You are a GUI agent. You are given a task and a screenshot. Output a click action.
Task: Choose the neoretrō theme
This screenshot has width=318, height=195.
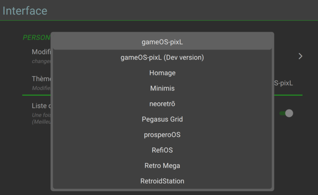(162, 104)
